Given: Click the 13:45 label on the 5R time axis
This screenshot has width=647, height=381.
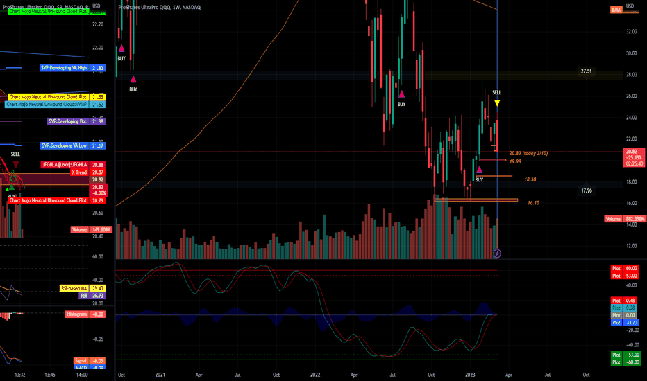Looking at the screenshot, I should pos(50,375).
